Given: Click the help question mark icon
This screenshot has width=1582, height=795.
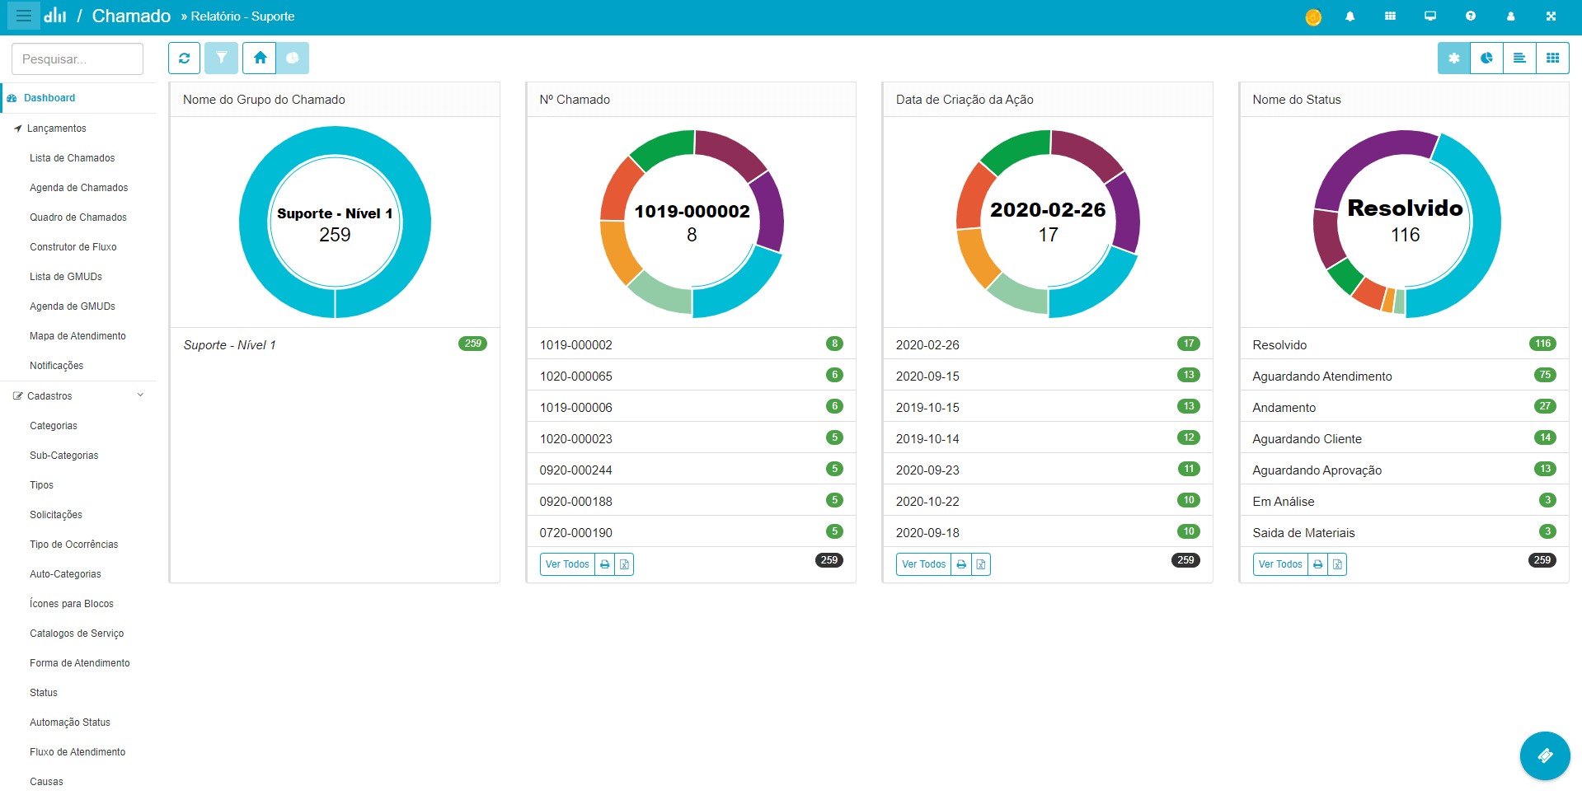Looking at the screenshot, I should 1470,16.
